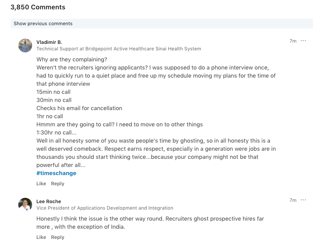
Task: Open the more options menu on Lee Roche's comment
Action: (303, 200)
